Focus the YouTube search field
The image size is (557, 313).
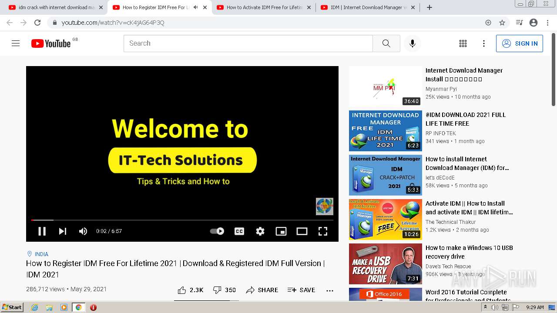248,43
